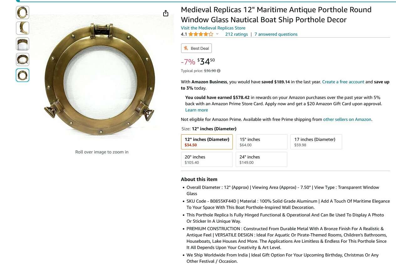
Task: Click the 4.1 star rating stars
Action: [x=201, y=34]
